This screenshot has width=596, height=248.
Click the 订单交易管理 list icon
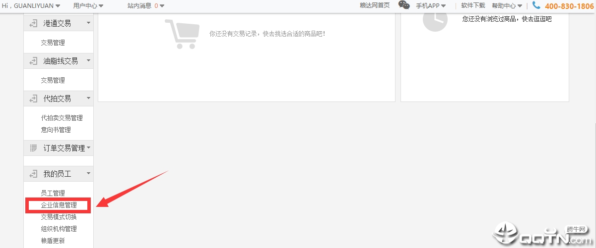[33, 148]
